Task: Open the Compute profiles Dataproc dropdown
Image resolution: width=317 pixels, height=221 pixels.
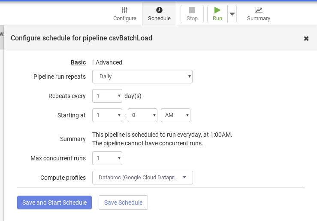Action: click(142, 178)
